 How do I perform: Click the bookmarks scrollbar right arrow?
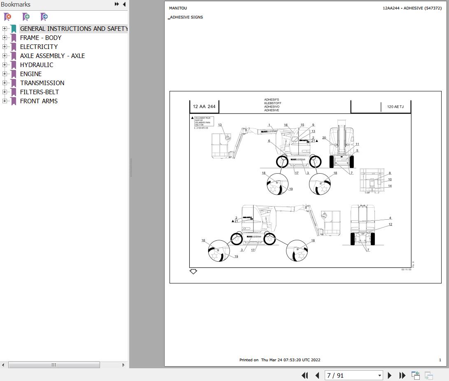pyautogui.click(x=123, y=365)
